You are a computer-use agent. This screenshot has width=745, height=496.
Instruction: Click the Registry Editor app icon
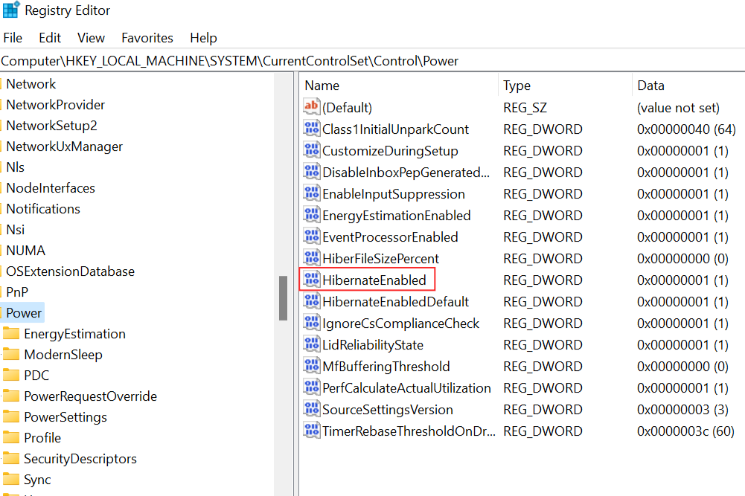click(x=11, y=10)
